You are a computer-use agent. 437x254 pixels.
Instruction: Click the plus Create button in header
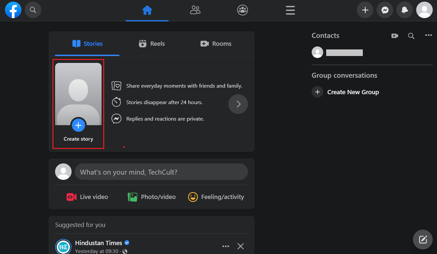[x=365, y=10]
